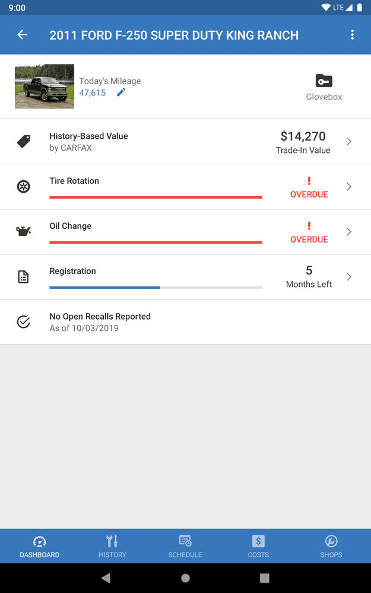Viewport: 371px width, 593px height.
Task: Tap the truck photo thumbnail
Action: pos(44,87)
